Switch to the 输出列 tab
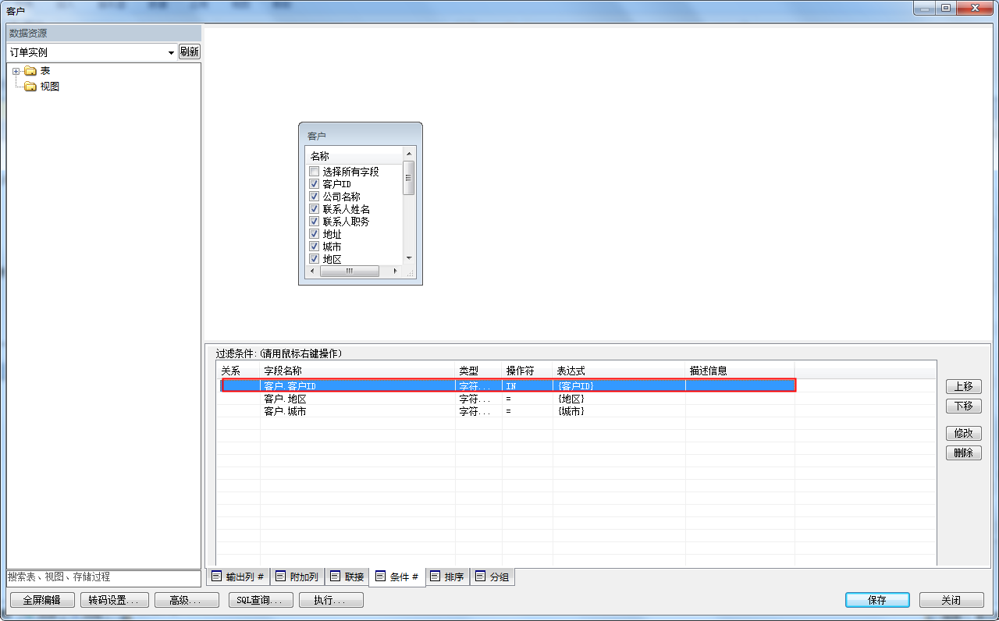The height and width of the screenshot is (621, 999). point(238,577)
